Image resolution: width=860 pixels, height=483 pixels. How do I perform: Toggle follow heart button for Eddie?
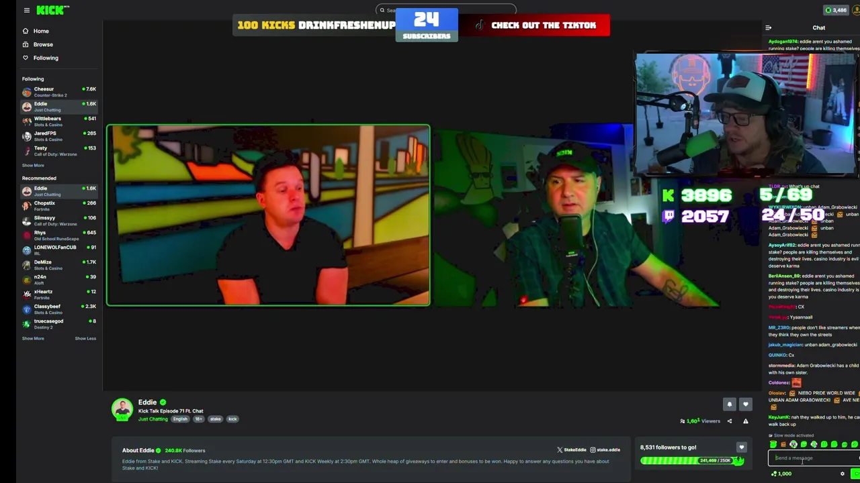pos(745,404)
